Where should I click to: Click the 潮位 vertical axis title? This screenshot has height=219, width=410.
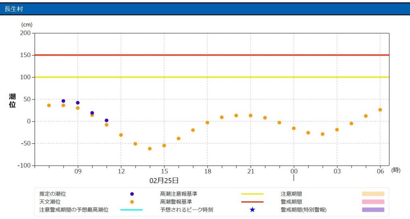coord(12,101)
